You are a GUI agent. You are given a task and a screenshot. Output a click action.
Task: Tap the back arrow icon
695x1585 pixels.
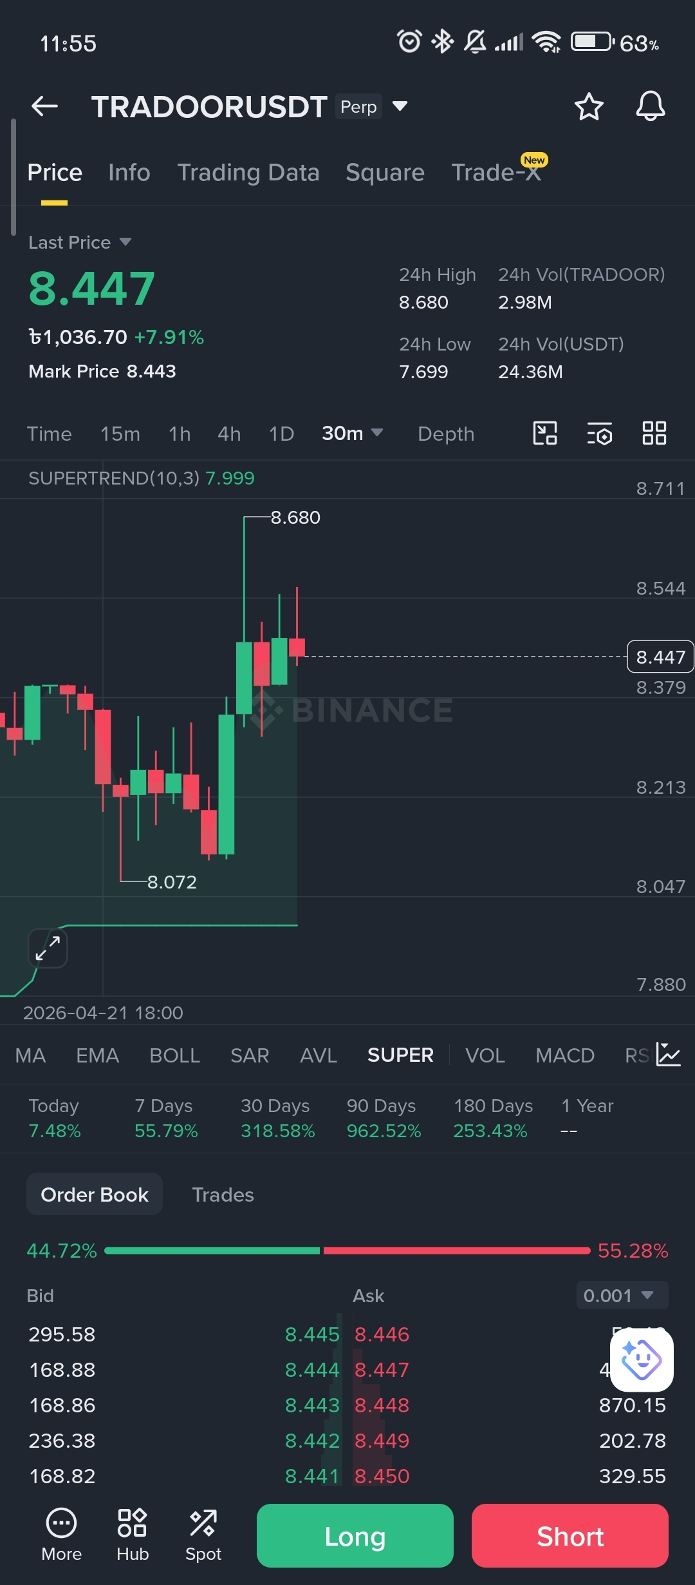coord(44,106)
